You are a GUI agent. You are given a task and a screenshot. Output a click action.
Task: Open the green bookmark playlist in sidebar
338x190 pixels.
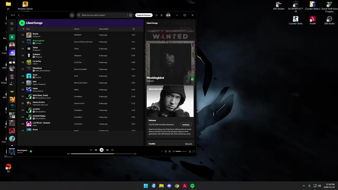[x=12, y=37]
